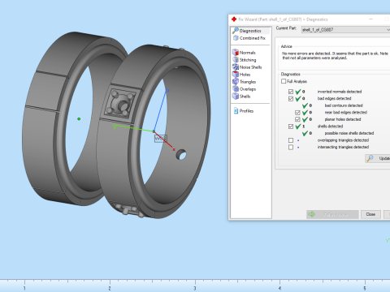This screenshot has width=390, height=292.
Task: Enable overlapping triangles detected checkbox
Action: 291,140
